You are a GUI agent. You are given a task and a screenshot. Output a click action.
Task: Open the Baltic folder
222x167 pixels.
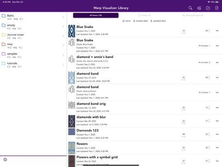tap(33, 17)
